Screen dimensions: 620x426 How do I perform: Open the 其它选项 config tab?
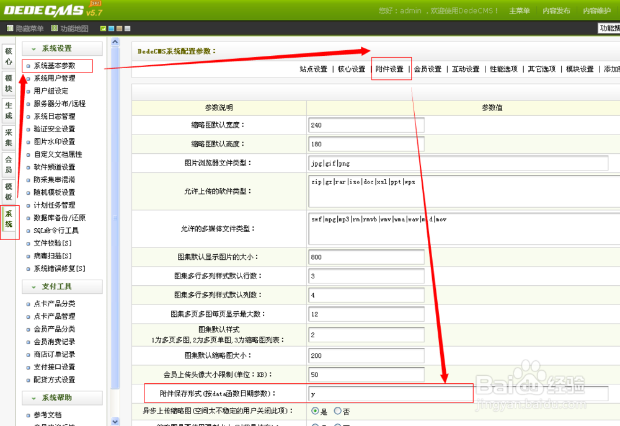pyautogui.click(x=541, y=69)
